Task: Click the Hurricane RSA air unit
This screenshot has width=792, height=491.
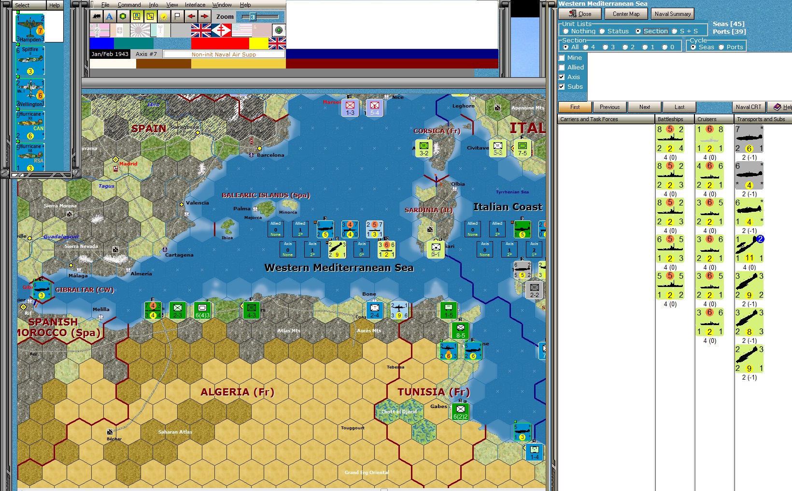Action: click(30, 157)
